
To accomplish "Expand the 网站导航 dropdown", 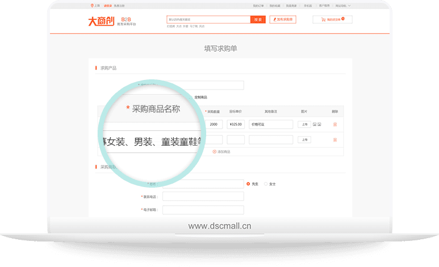I will click(343, 6).
